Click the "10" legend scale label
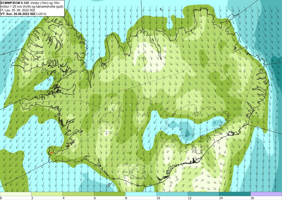Image resolution: width=282 pixels, height=200 pixels. tap(158, 198)
